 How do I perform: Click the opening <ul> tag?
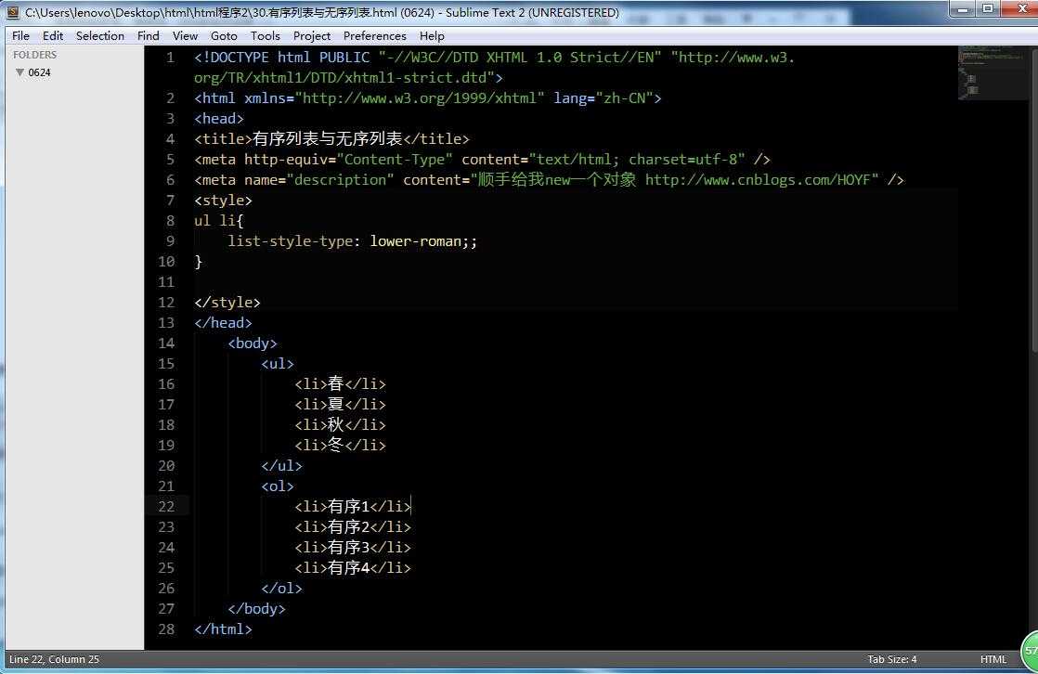278,364
